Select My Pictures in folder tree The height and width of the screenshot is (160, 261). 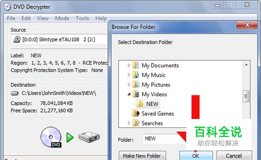coord(156,85)
